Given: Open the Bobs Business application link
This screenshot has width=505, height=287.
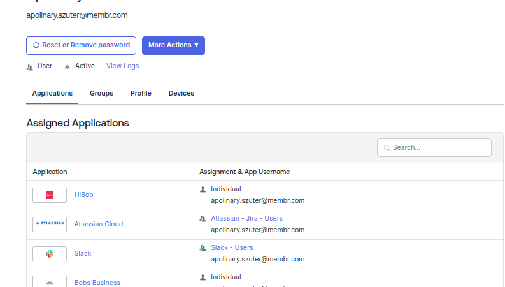Looking at the screenshot, I should tap(97, 283).
